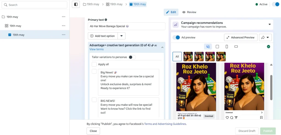Open the Terms and Advertising Guidelines link
The height and width of the screenshot is (135, 281).
[x=165, y=124]
